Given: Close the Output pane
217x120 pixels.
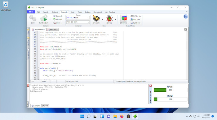Looking at the screenshot, I should pyautogui.click(x=28, y=86).
